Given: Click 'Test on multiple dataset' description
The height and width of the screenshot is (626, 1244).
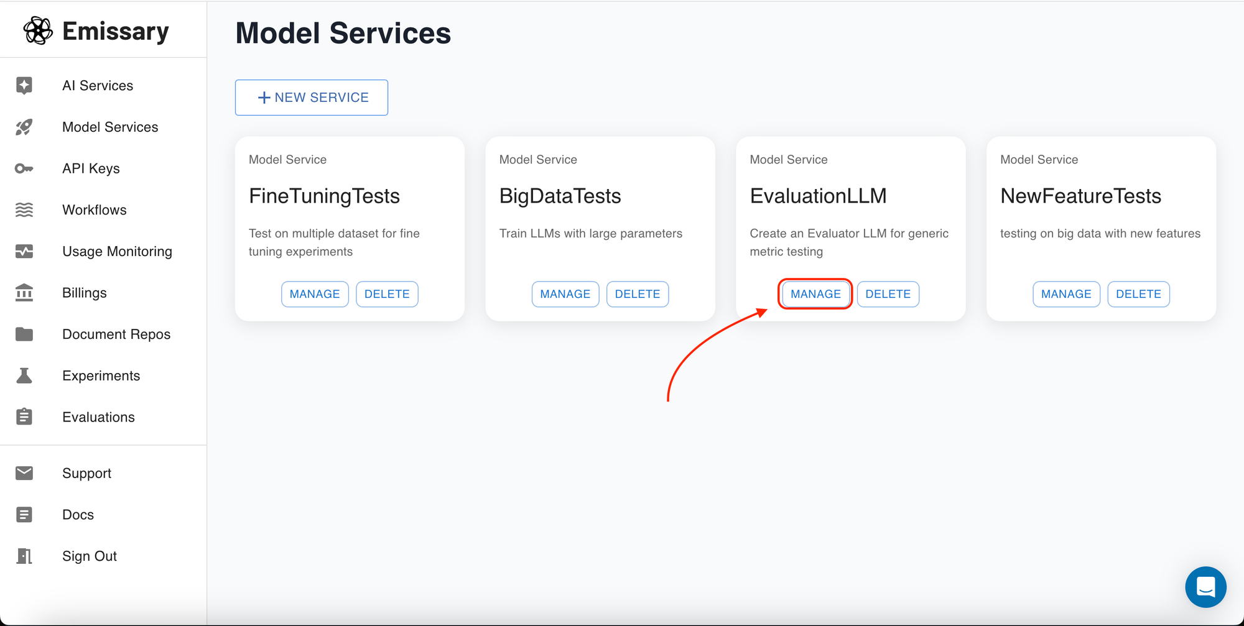Looking at the screenshot, I should [334, 242].
